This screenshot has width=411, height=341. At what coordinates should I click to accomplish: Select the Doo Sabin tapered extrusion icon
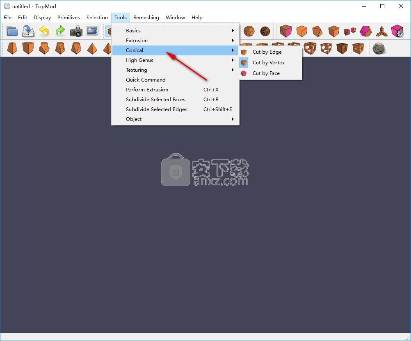[x=12, y=48]
